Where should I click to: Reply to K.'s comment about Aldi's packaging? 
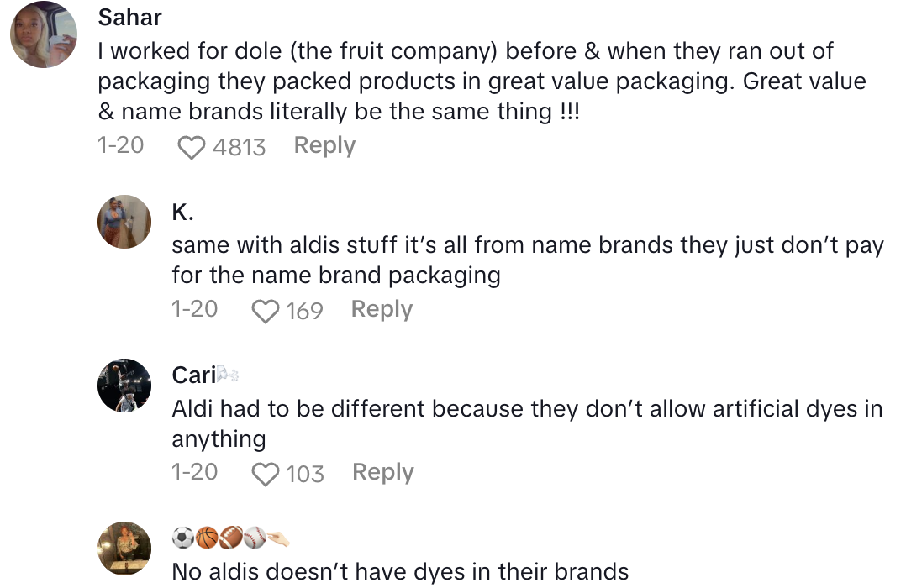click(x=382, y=309)
